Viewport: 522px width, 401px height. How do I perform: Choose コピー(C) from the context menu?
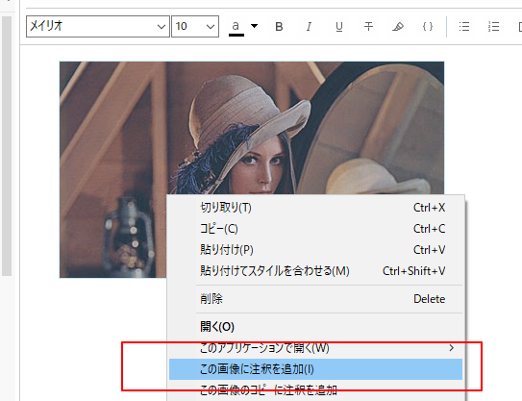point(315,229)
